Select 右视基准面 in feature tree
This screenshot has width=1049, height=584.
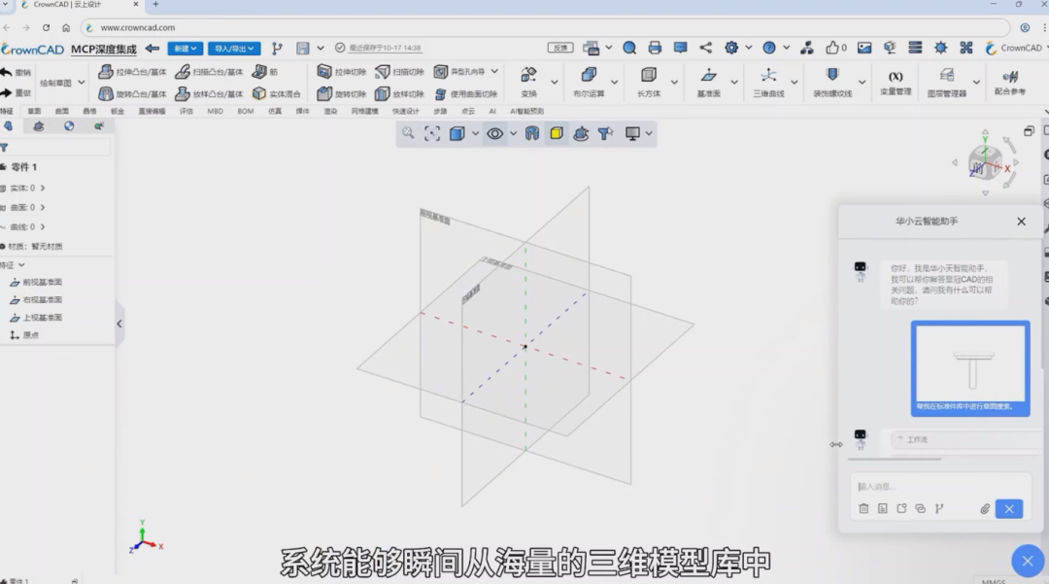click(36, 299)
